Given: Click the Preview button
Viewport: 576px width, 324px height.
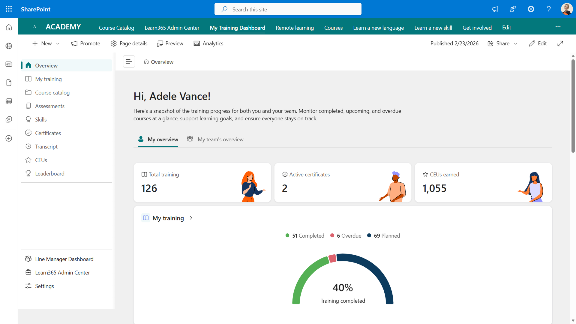Looking at the screenshot, I should click(170, 43).
